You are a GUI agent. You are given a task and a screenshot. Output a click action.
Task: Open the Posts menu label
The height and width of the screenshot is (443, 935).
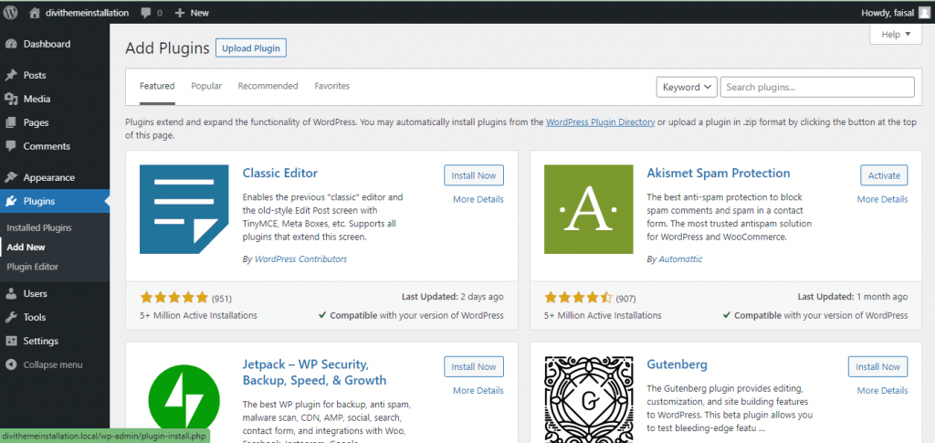pyautogui.click(x=35, y=76)
